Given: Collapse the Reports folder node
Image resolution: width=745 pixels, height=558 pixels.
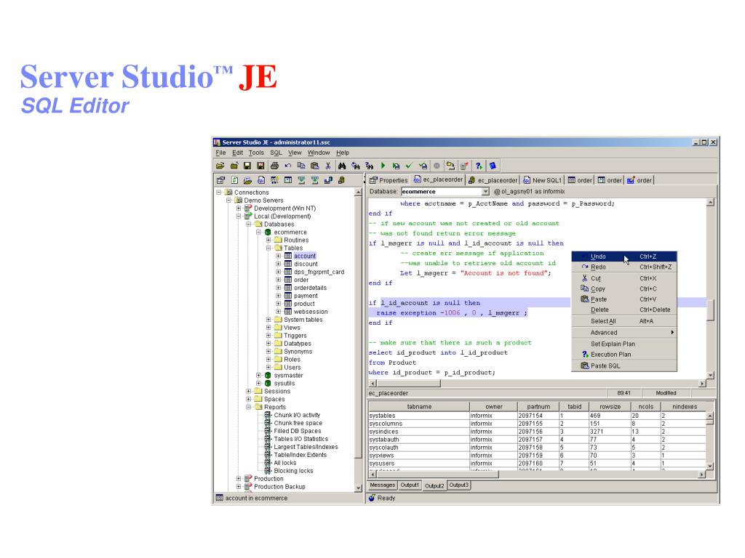Looking at the screenshot, I should click(249, 407).
